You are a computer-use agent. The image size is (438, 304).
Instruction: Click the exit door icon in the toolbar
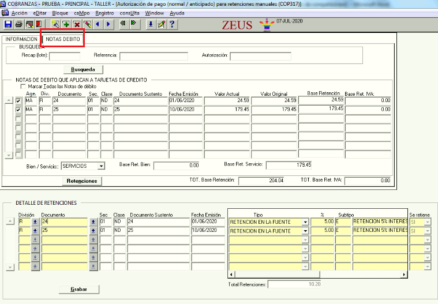(x=39, y=24)
